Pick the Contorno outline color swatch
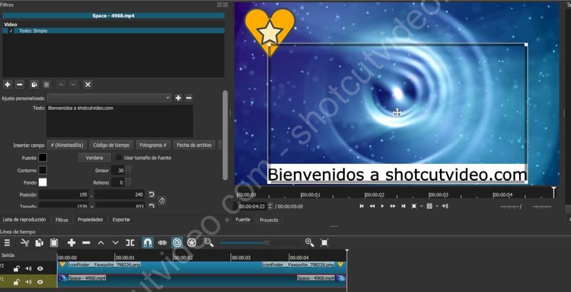This screenshot has height=292, width=571. pos(42,170)
